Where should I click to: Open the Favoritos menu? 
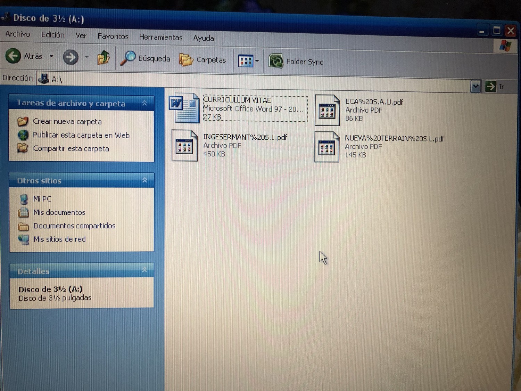(x=113, y=36)
